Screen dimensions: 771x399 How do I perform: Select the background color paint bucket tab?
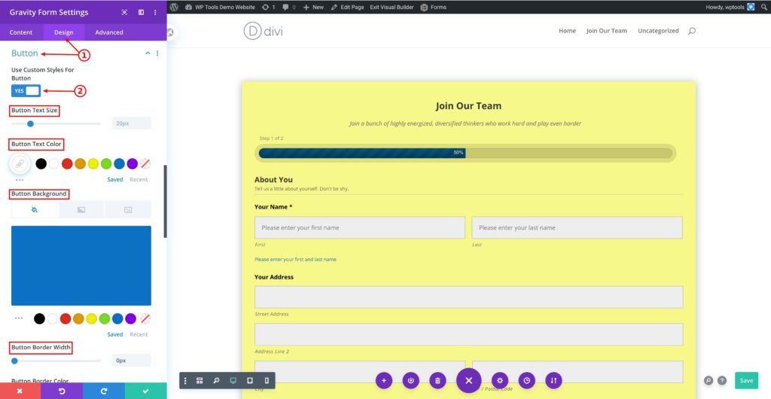click(35, 210)
